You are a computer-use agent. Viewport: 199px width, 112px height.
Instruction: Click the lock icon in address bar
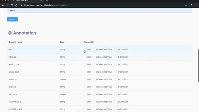click(22, 5)
